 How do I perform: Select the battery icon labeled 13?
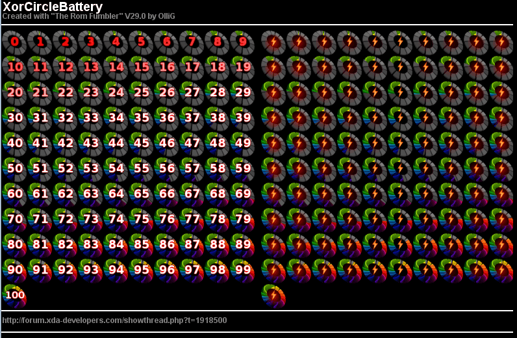tap(90, 68)
